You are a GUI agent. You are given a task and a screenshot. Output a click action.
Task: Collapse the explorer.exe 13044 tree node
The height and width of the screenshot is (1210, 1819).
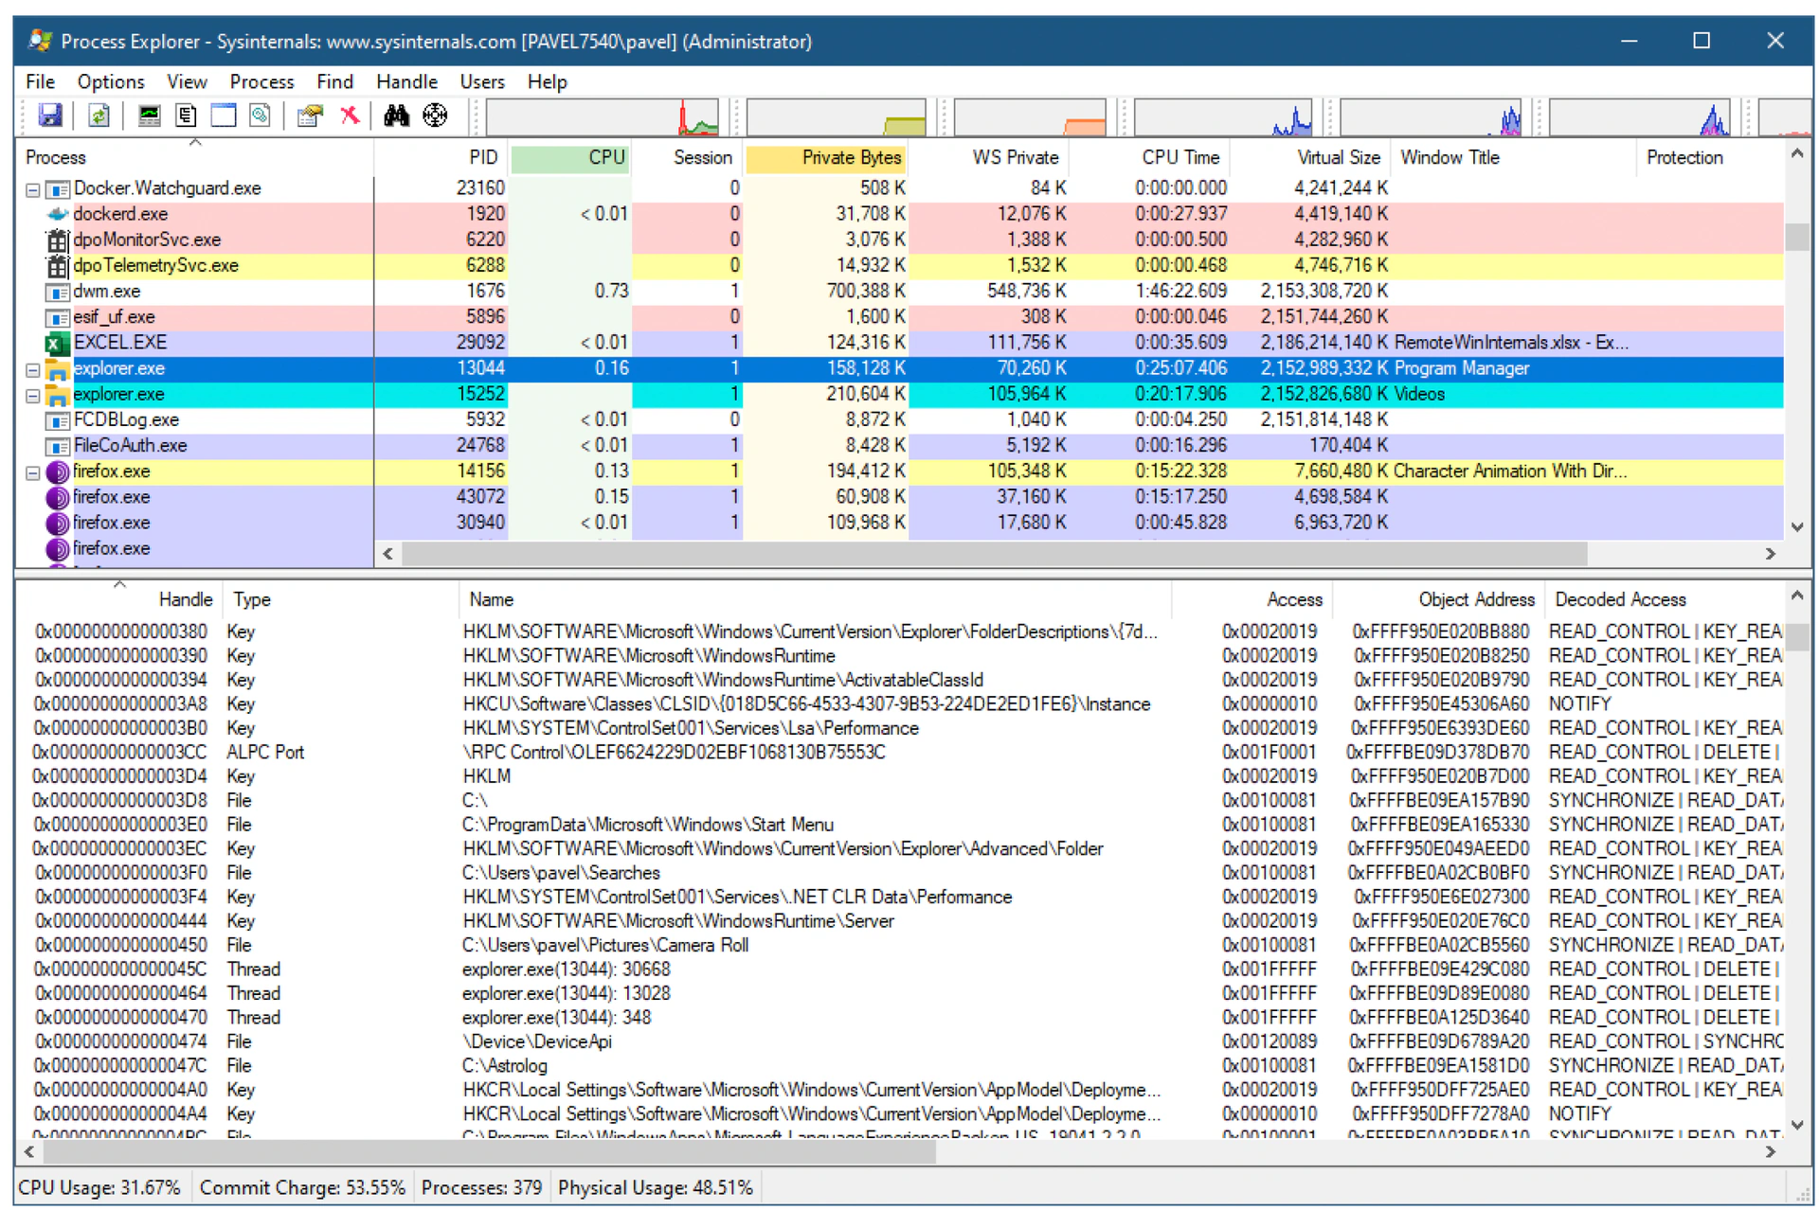coord(32,369)
